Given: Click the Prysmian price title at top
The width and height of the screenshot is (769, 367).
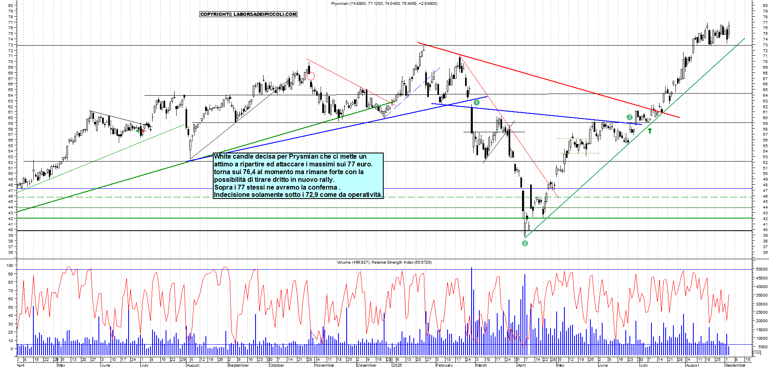Looking at the screenshot, I should 384,3.
